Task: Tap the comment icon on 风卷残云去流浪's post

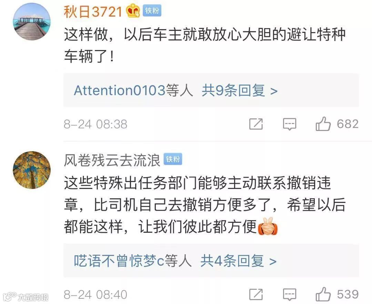Action: point(290,295)
